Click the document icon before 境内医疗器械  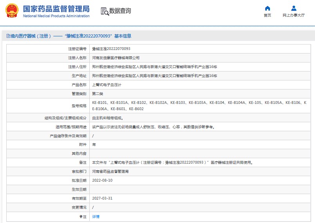(x=8, y=36)
